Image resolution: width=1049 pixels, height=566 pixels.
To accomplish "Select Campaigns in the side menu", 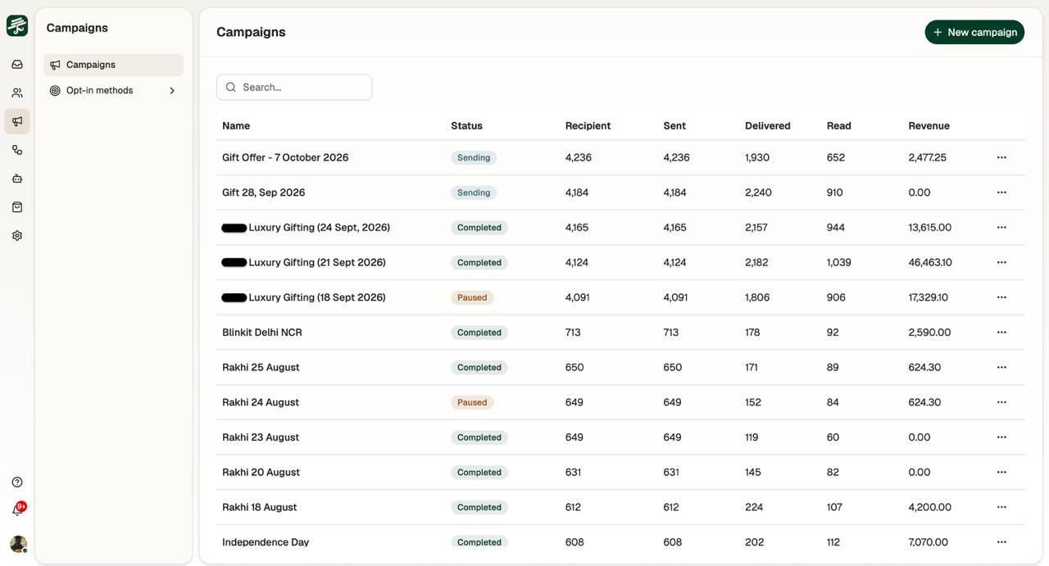I will click(114, 65).
